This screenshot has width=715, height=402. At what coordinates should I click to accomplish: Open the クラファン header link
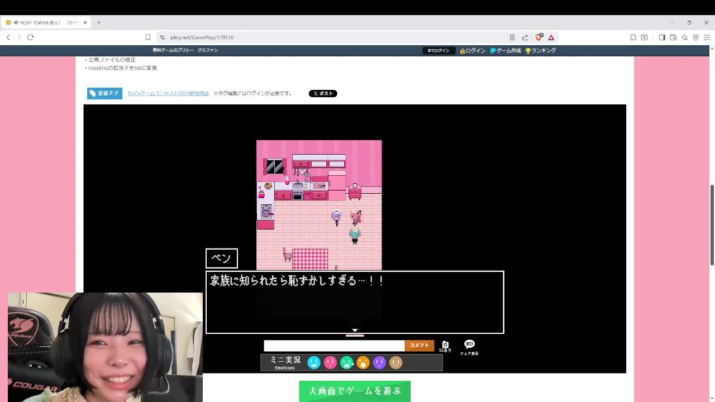coord(208,50)
